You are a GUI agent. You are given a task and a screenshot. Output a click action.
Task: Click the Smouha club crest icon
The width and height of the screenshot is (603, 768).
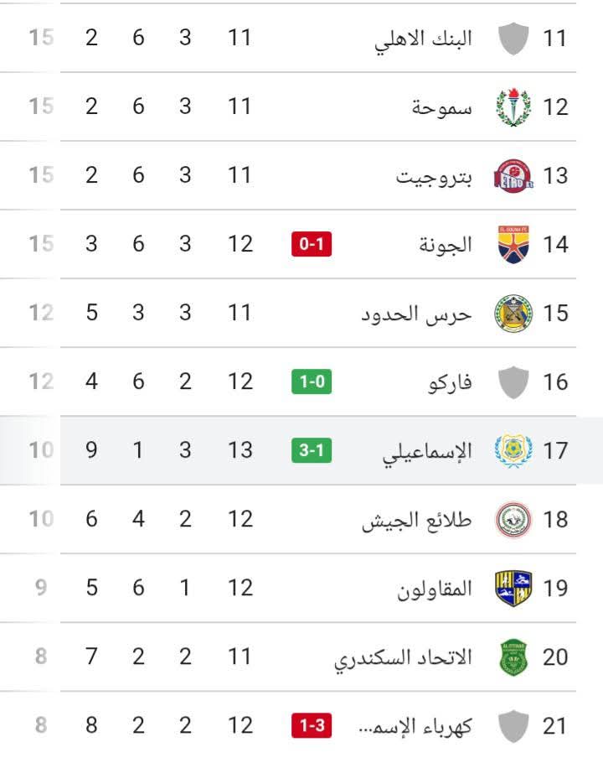[x=513, y=106]
